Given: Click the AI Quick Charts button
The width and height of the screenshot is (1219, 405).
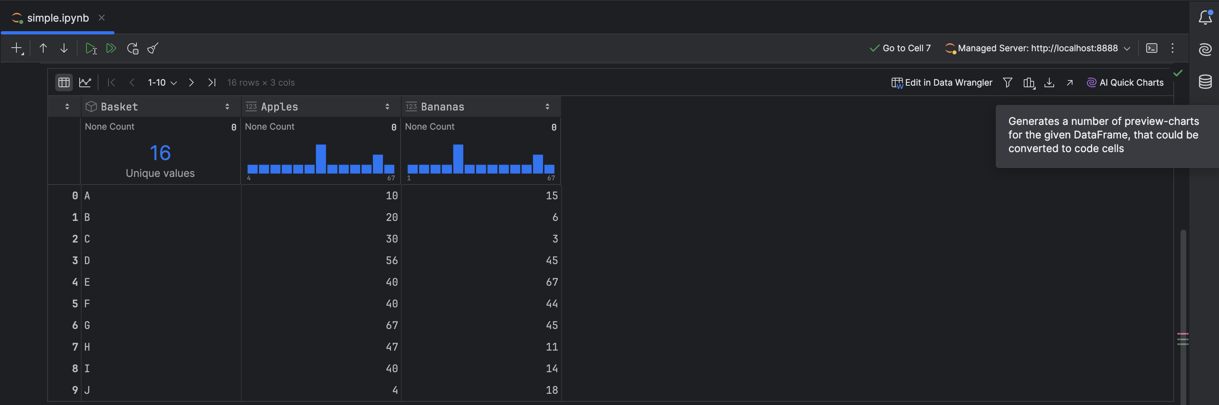Looking at the screenshot, I should click(1125, 82).
